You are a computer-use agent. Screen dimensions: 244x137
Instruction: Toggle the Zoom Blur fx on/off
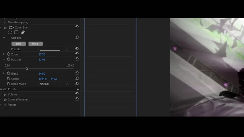tap(5, 27)
